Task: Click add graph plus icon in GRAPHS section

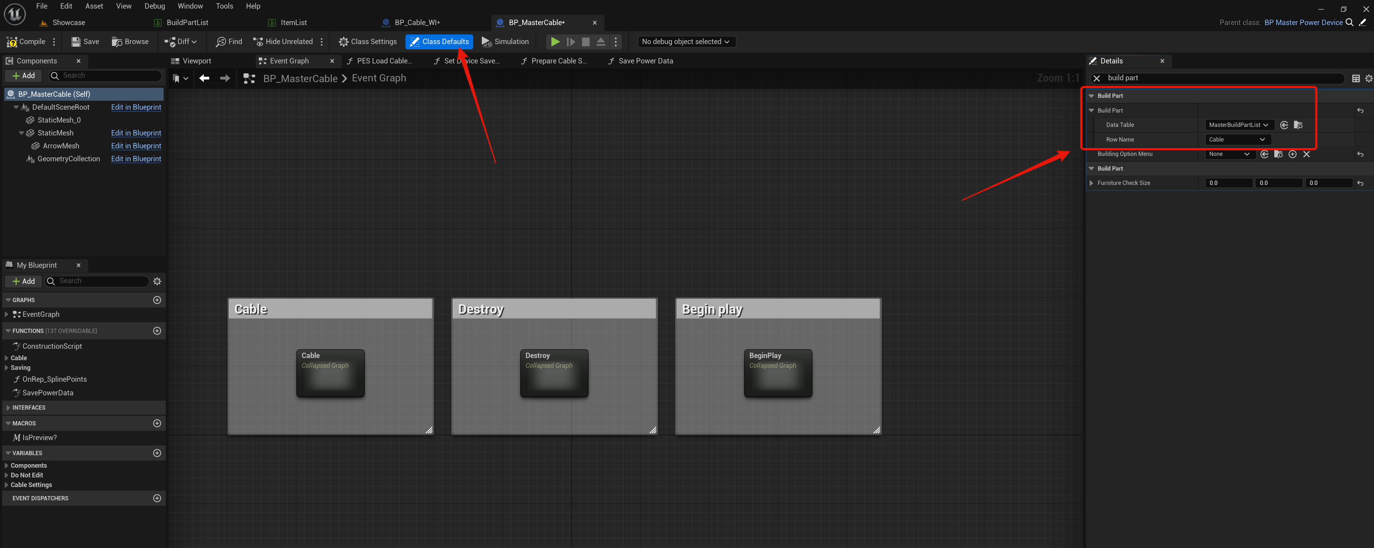Action: (157, 300)
